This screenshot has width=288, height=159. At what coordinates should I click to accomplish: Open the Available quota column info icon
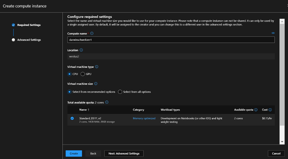coord(256,110)
